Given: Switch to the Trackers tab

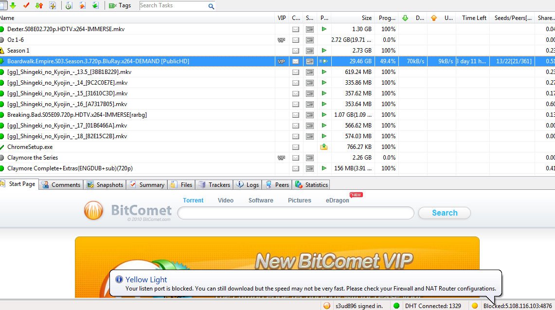Looking at the screenshot, I should 215,184.
